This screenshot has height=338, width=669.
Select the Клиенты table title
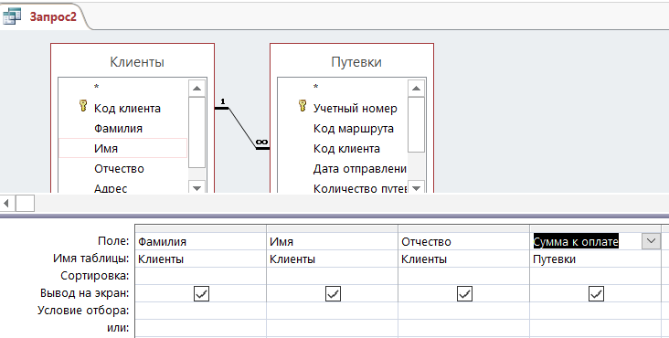pos(137,62)
